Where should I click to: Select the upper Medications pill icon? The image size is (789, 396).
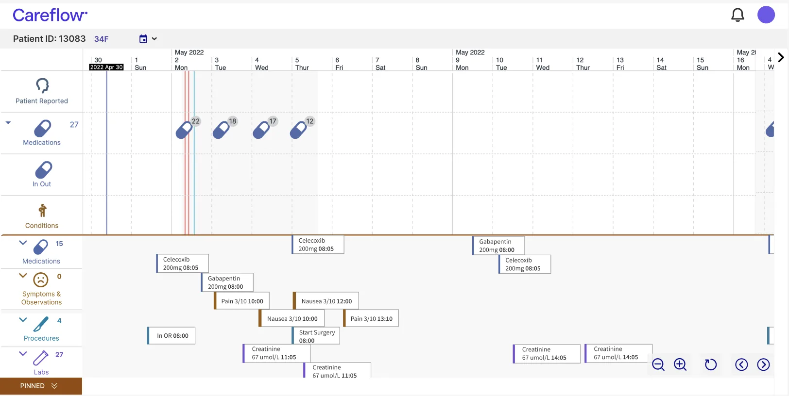[43, 128]
